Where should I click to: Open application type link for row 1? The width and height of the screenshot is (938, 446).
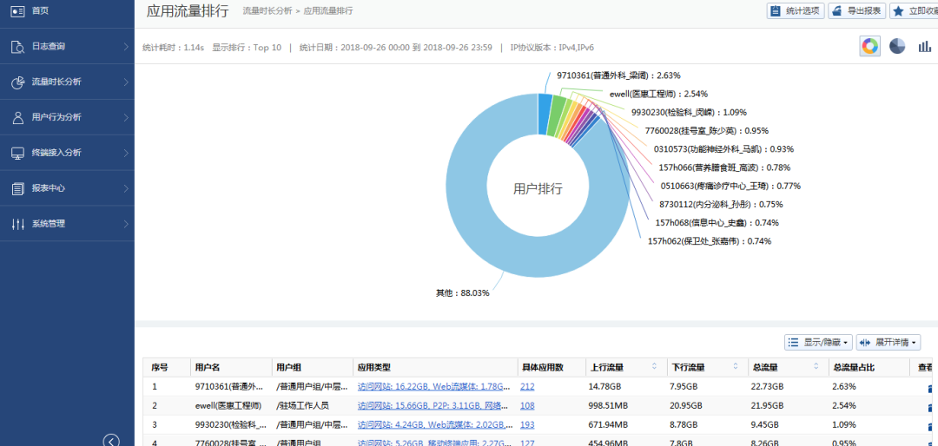pyautogui.click(x=434, y=387)
